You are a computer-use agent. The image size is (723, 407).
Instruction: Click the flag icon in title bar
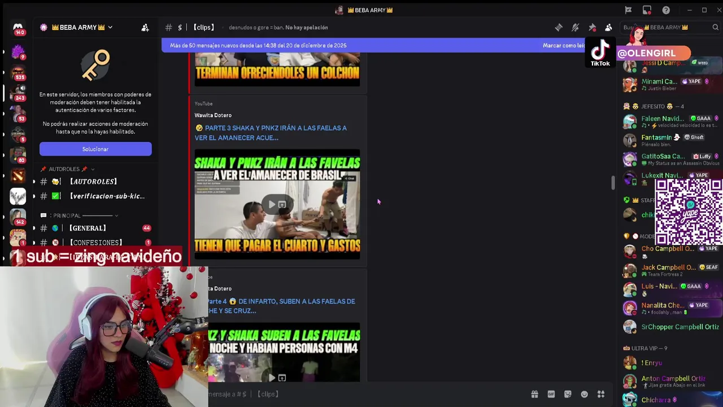tap(628, 10)
